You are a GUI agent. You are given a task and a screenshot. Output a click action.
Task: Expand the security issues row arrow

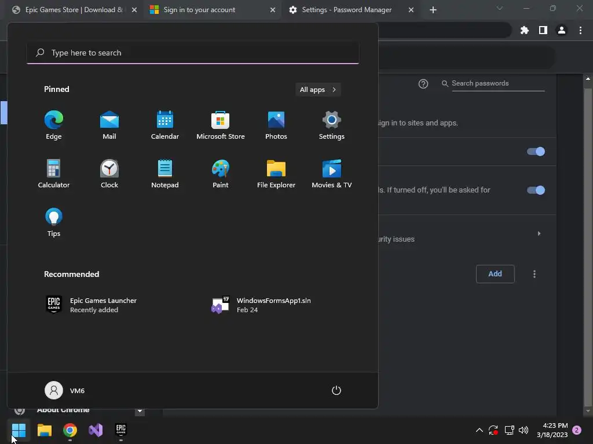pyautogui.click(x=539, y=234)
